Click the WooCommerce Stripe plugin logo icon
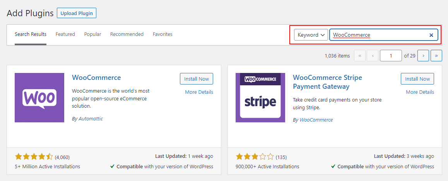This screenshot has height=181, width=448. point(260,98)
